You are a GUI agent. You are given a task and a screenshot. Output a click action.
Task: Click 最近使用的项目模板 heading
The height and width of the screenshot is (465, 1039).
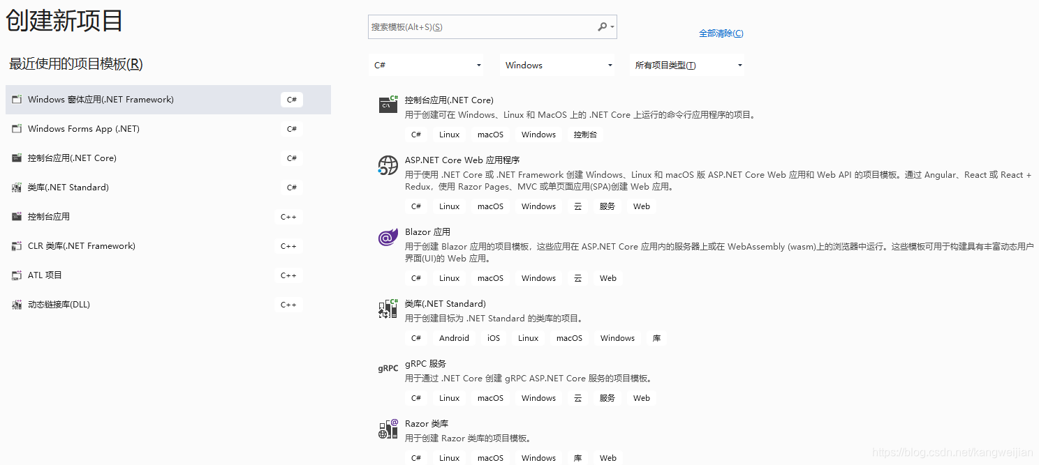(x=76, y=64)
